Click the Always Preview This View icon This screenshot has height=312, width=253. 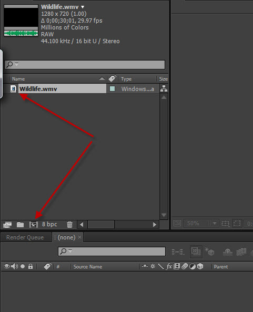click(177, 223)
